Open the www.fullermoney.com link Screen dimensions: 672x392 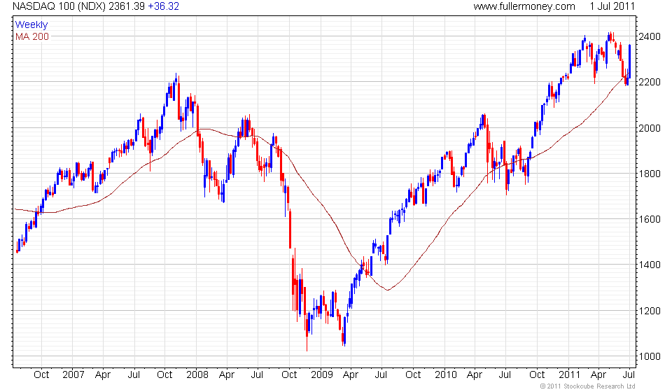524,6
